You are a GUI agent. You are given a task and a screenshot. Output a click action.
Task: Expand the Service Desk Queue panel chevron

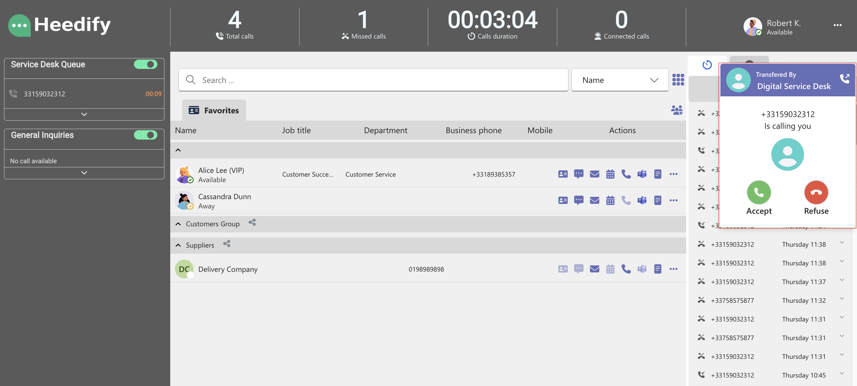click(84, 114)
